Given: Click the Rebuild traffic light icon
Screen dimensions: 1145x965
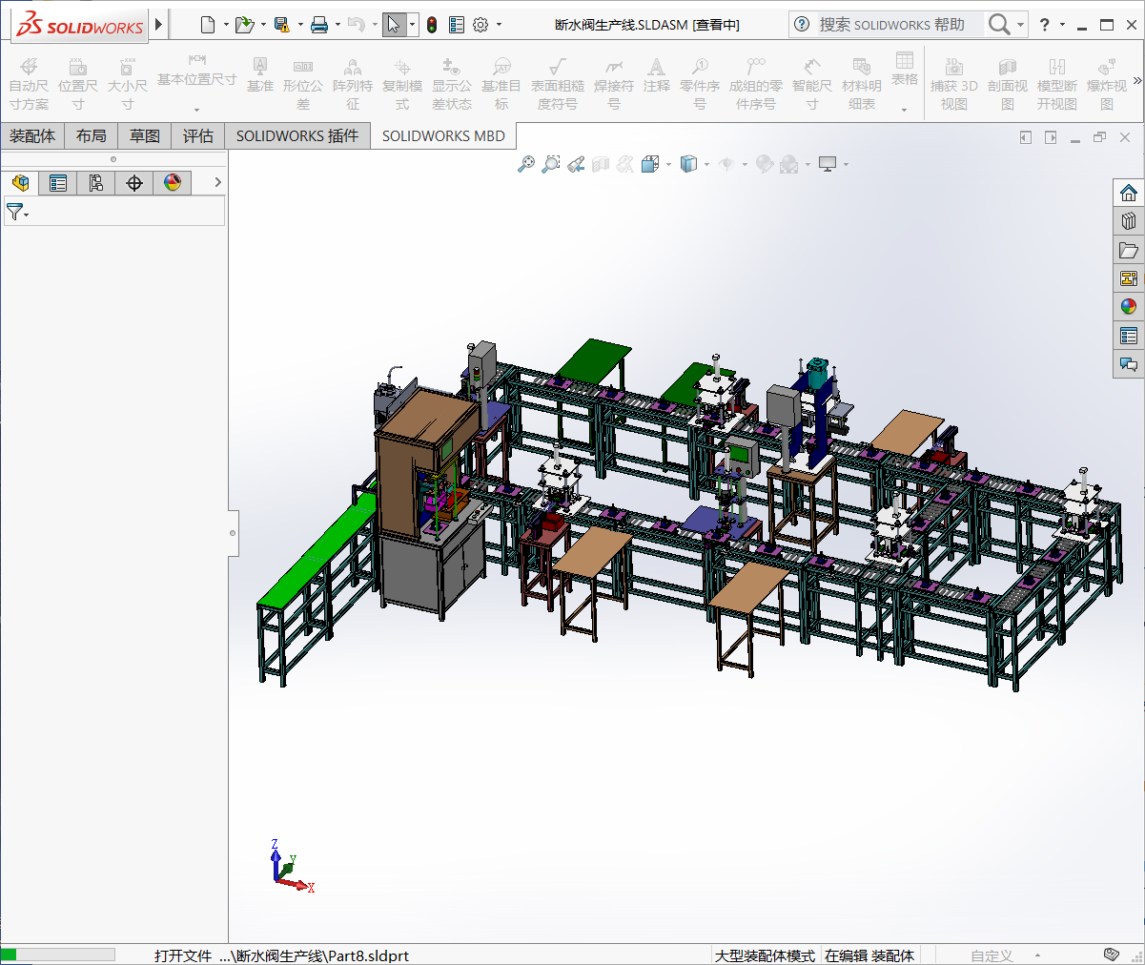Looking at the screenshot, I should pos(432,25).
